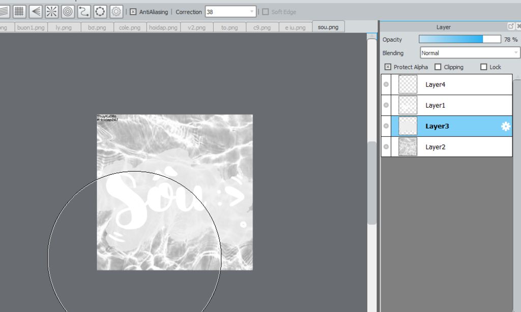The width and height of the screenshot is (521, 312).
Task: Select the sou.png tab
Action: [x=328, y=27]
